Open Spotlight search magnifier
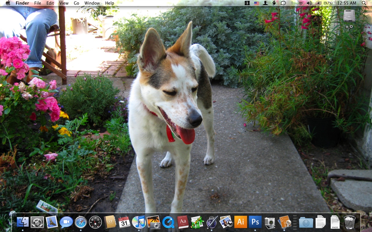 click(x=364, y=3)
